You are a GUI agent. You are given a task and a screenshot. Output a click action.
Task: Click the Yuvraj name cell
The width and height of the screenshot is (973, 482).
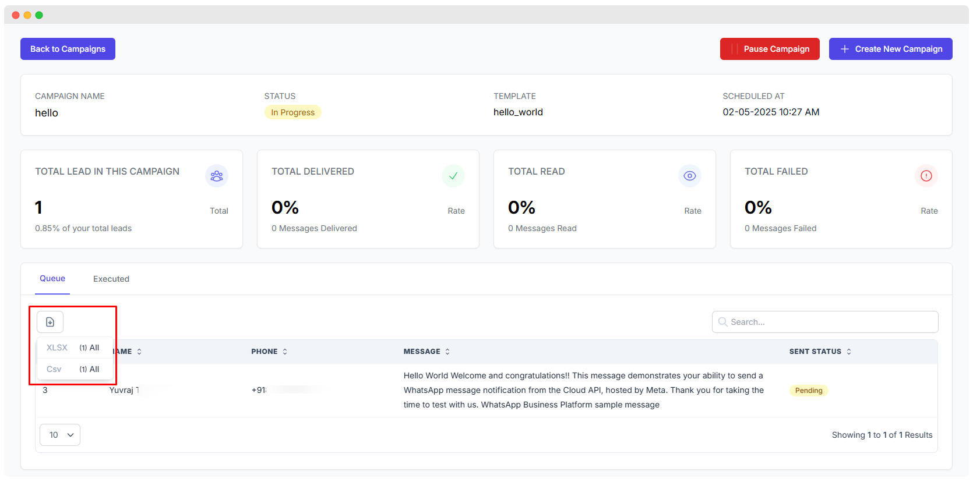click(x=124, y=390)
